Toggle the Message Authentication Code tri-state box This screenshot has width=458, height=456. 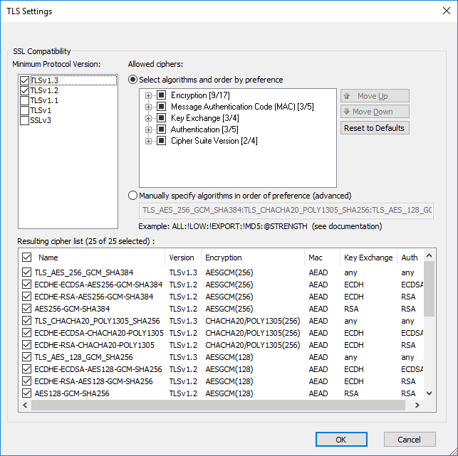161,107
